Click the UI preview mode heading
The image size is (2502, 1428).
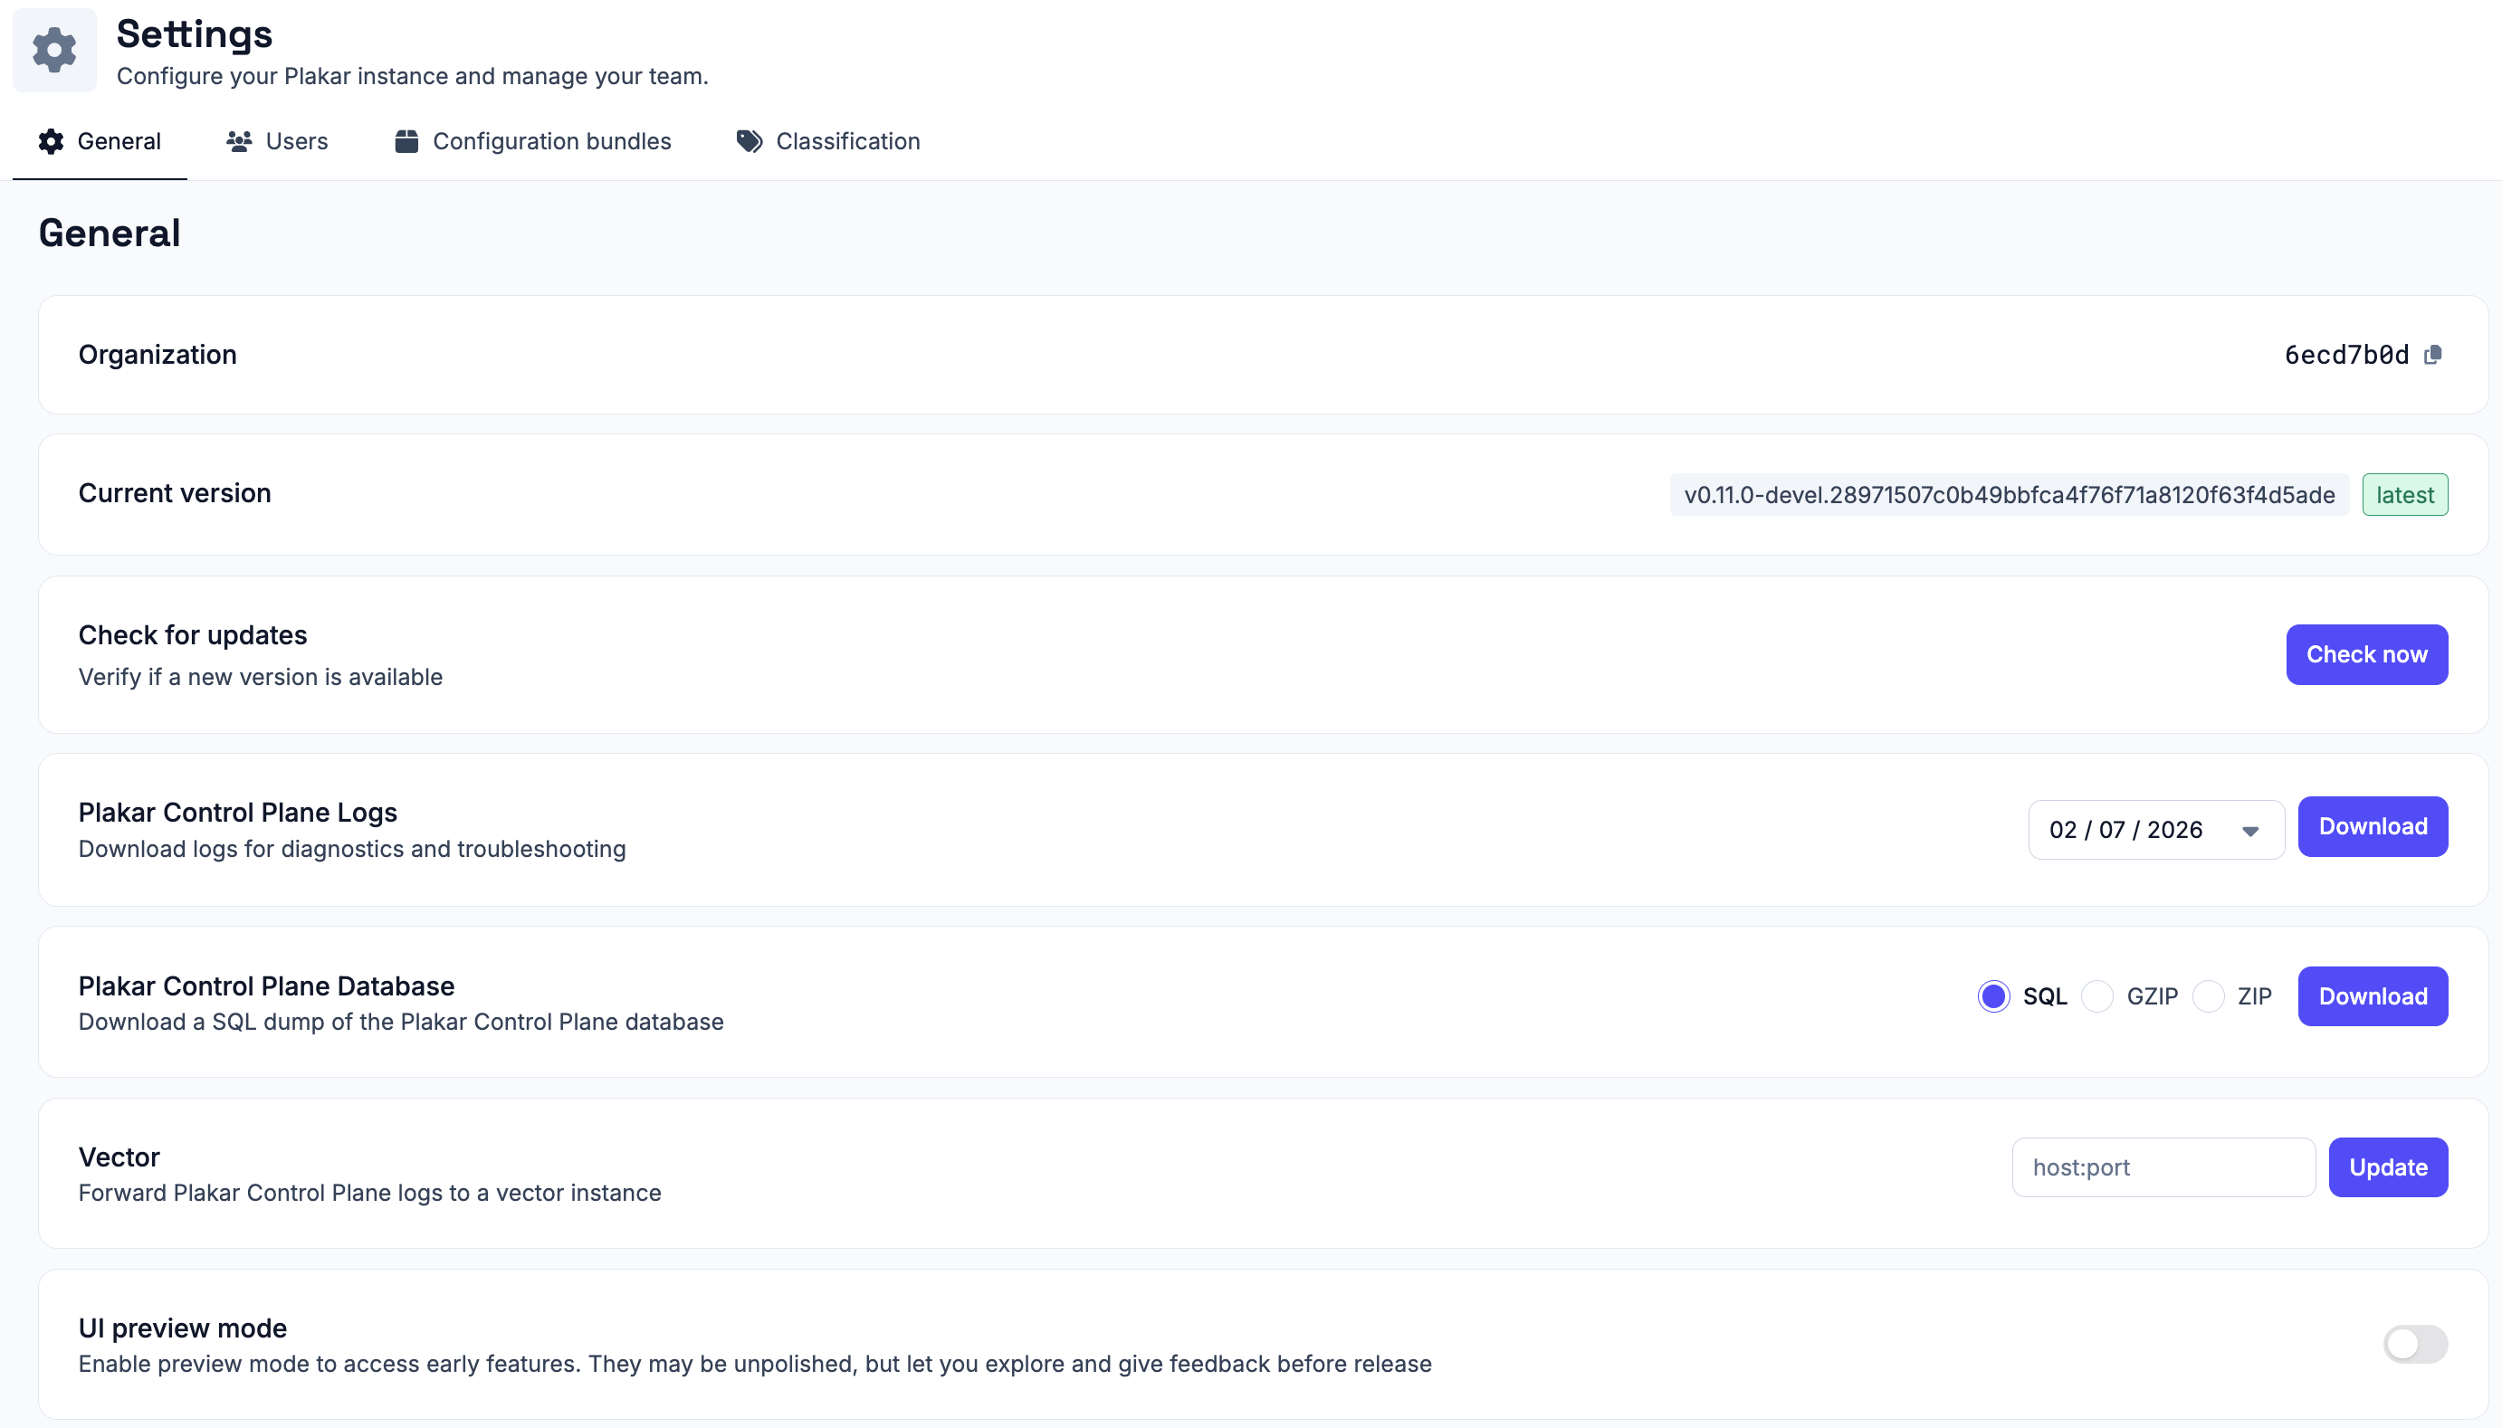click(184, 1329)
